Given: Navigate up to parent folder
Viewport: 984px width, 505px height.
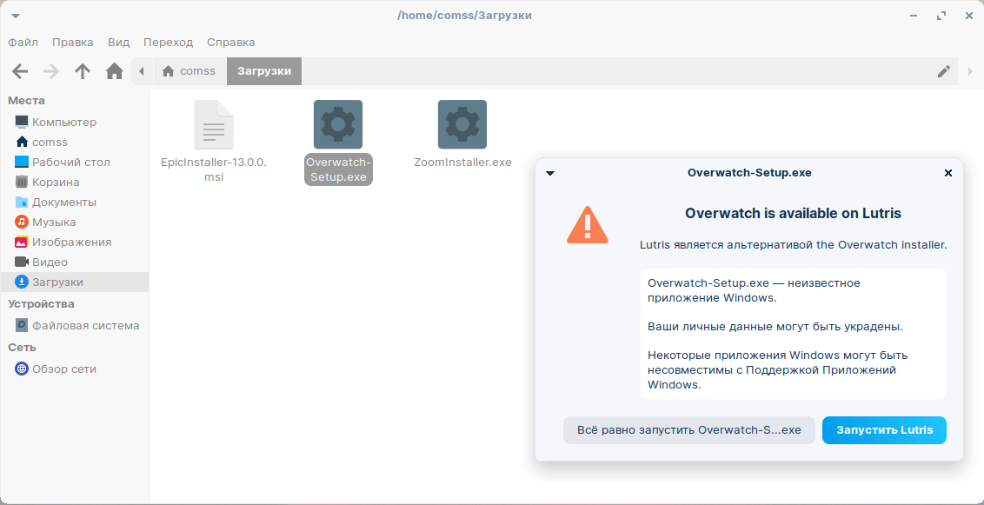Looking at the screenshot, I should [83, 71].
